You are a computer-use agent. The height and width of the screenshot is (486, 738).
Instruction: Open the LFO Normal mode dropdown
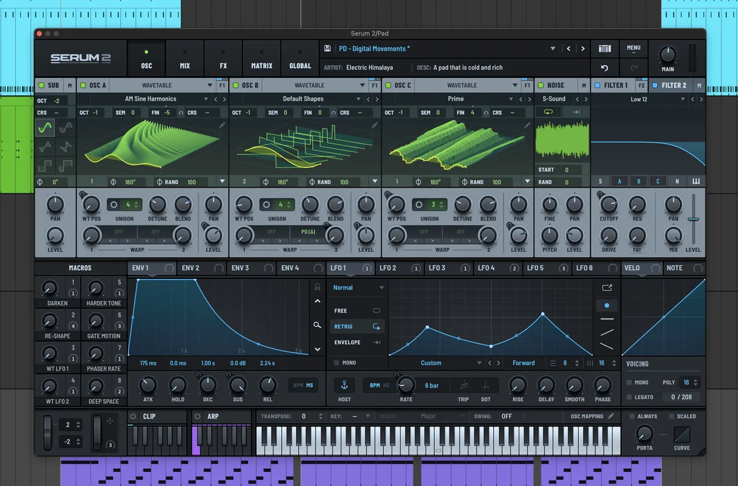click(x=381, y=288)
